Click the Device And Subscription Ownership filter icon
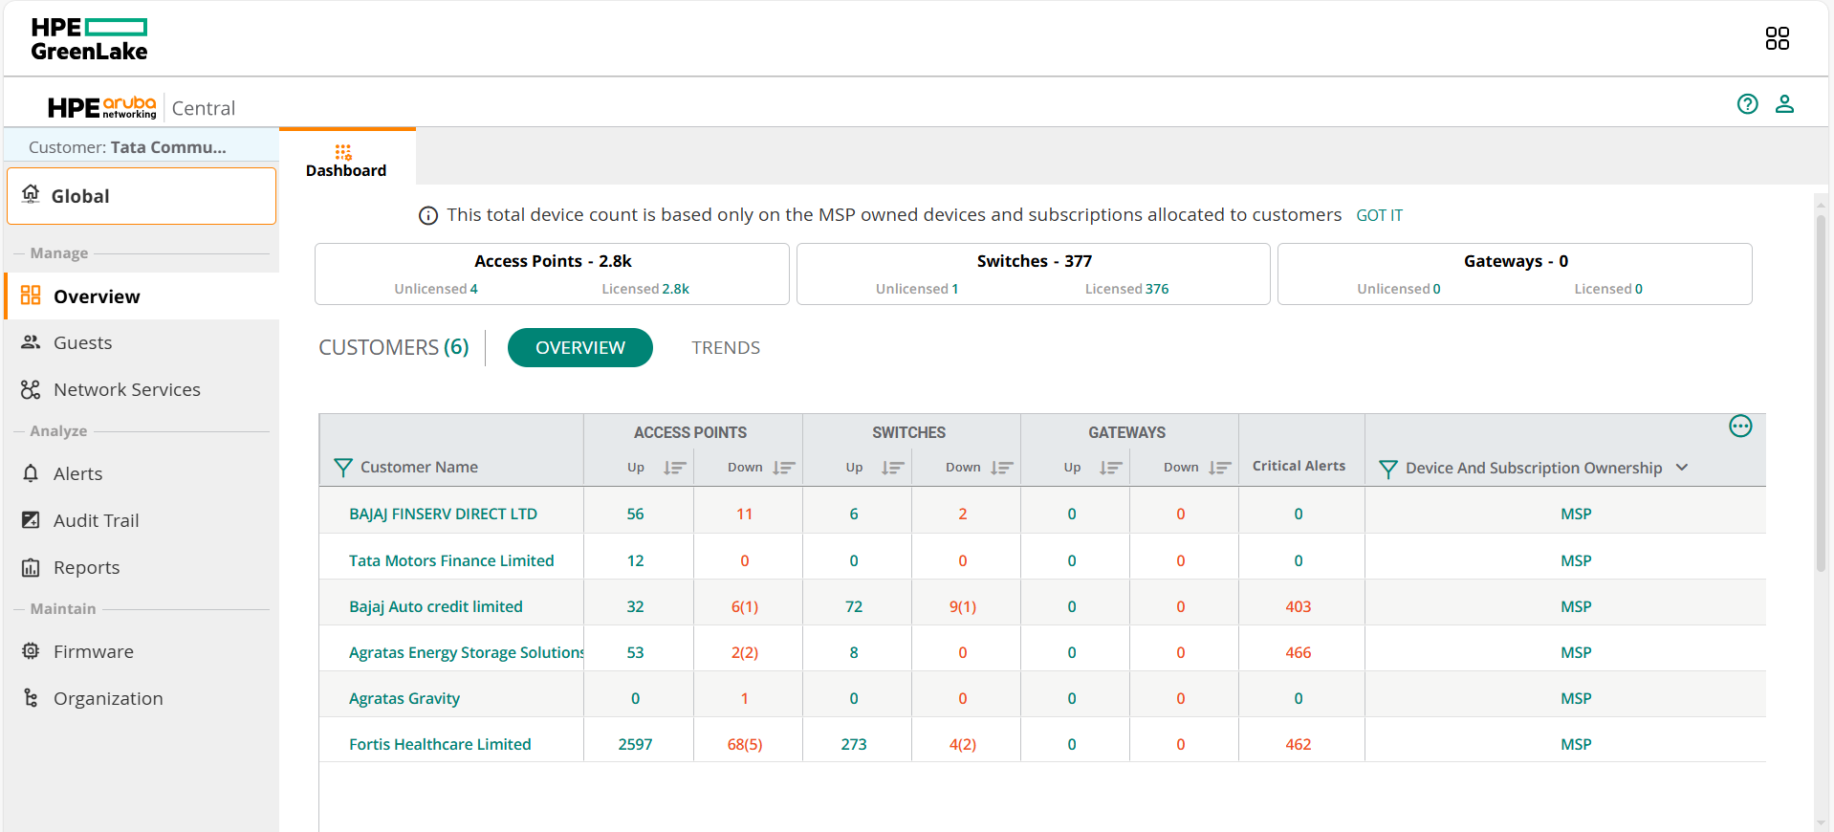The width and height of the screenshot is (1834, 832). point(1388,469)
